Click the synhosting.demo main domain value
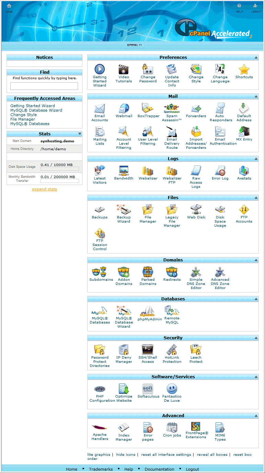 [x=57, y=141]
